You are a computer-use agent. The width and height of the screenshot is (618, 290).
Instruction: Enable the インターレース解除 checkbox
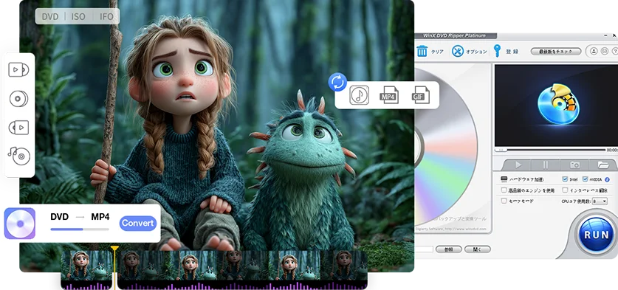point(565,190)
